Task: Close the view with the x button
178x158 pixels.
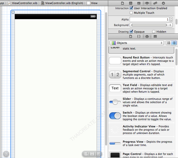Action: point(13,12)
